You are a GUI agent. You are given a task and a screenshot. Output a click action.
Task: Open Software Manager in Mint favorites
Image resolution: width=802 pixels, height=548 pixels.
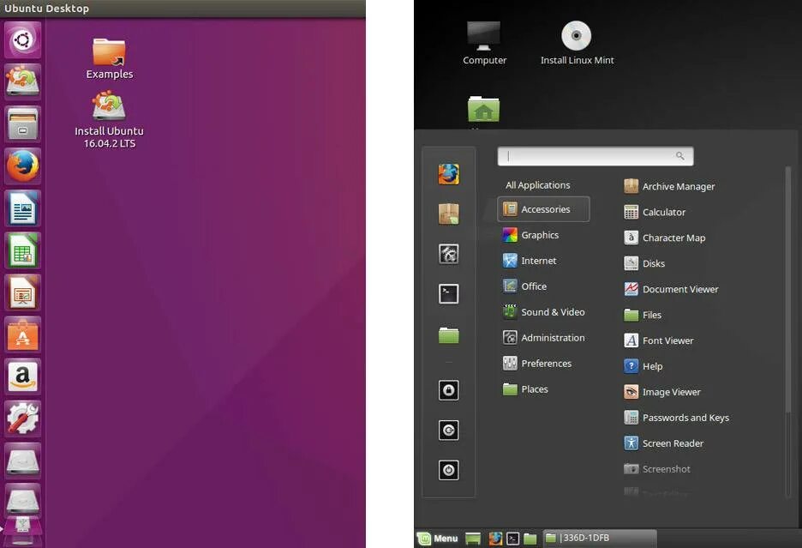[449, 214]
